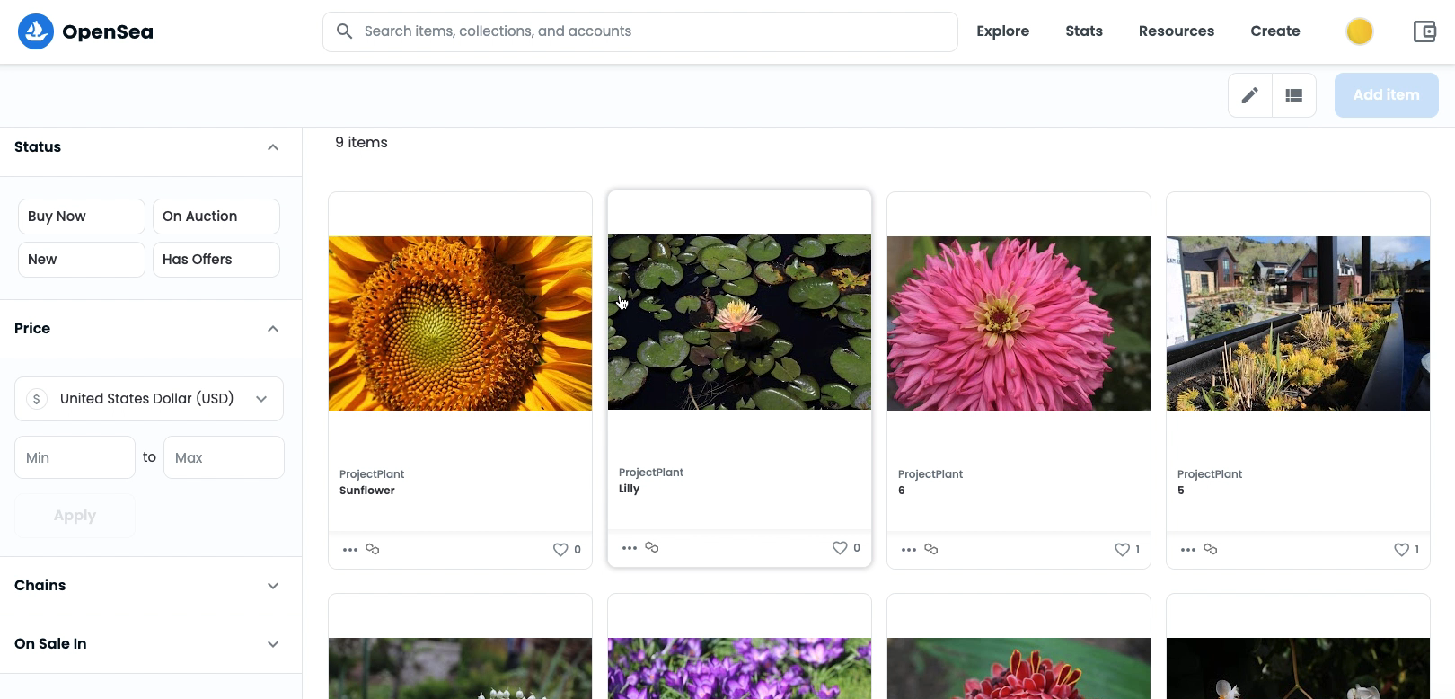1455x699 pixels.
Task: Open the purple crocus flowers thumbnail
Action: (x=739, y=668)
